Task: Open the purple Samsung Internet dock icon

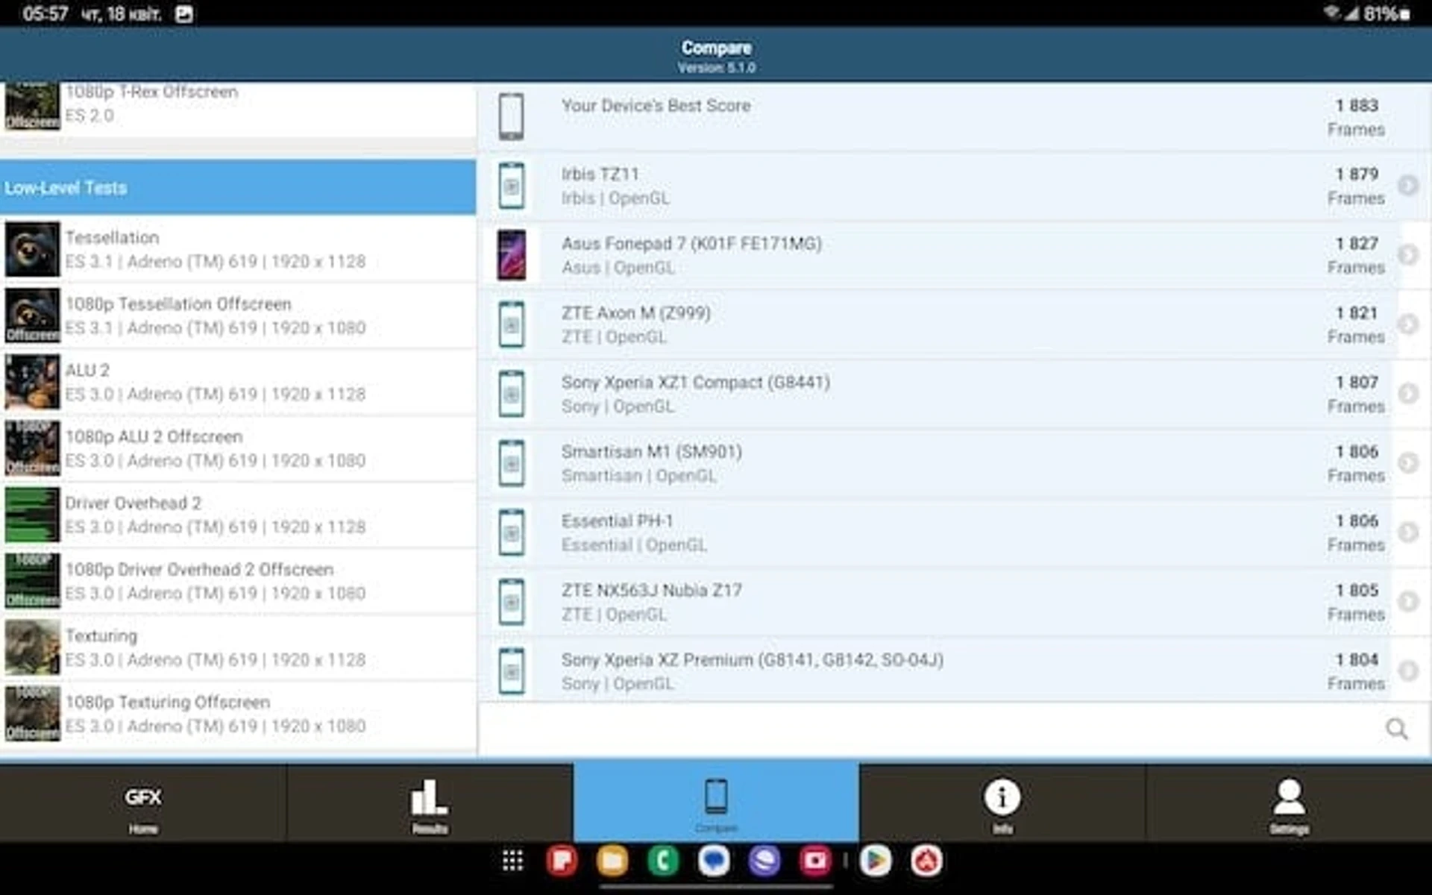Action: [x=764, y=861]
